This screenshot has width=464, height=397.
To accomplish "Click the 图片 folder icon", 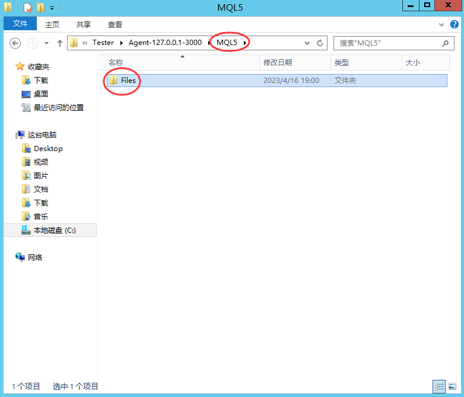I will 26,175.
